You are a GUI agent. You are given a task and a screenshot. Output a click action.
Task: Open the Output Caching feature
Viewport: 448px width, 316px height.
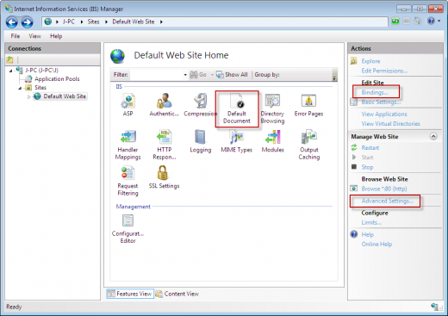pos(309,145)
